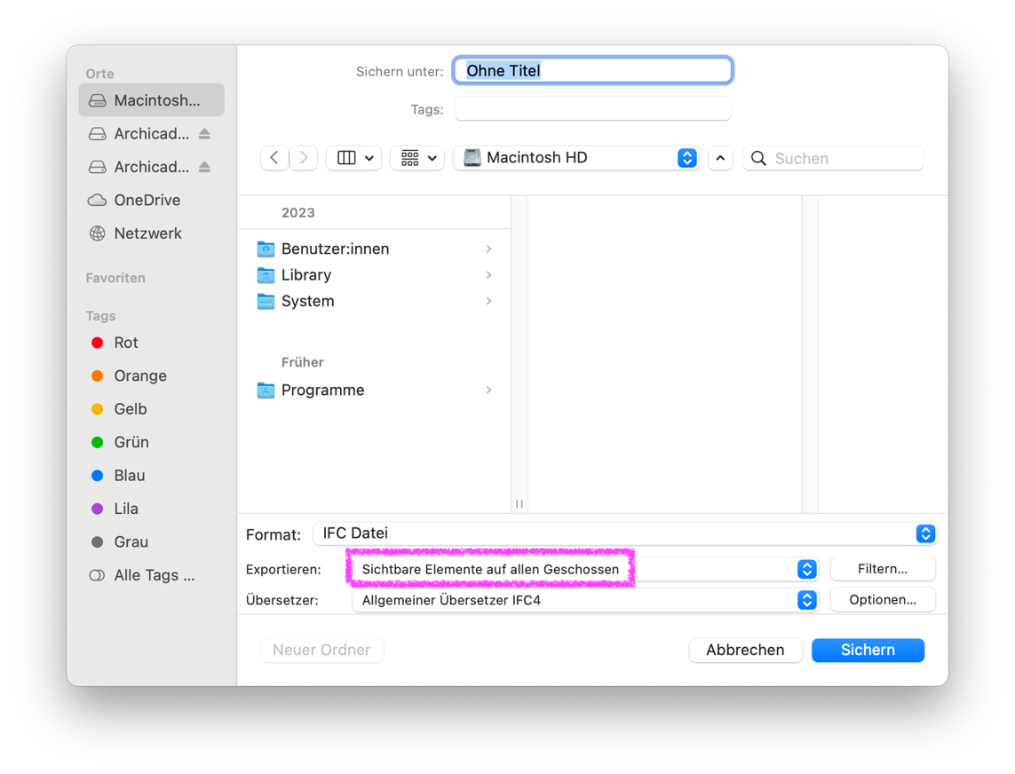1015x774 pixels.
Task: Expand the Benutzer:innen folder
Action: tap(488, 249)
